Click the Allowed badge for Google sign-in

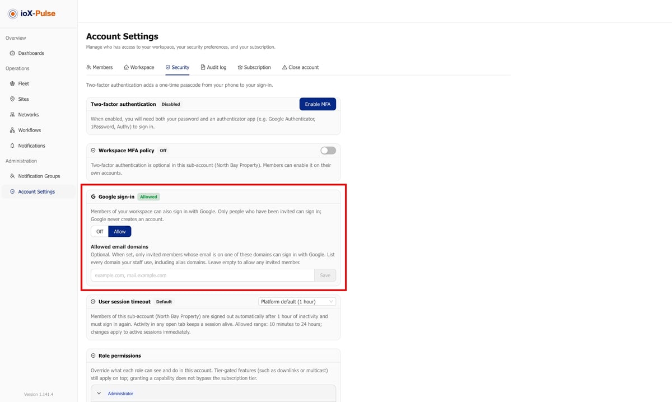pos(149,197)
